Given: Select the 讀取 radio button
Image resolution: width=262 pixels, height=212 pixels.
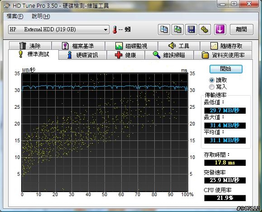Looking at the screenshot, I should pos(212,80).
